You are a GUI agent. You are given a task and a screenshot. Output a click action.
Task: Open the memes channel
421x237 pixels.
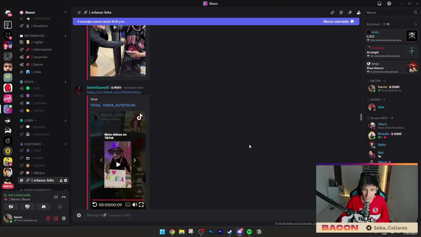click(x=43, y=165)
